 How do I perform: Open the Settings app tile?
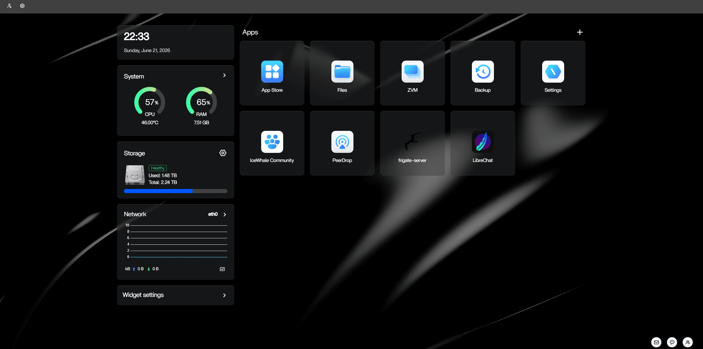(553, 73)
